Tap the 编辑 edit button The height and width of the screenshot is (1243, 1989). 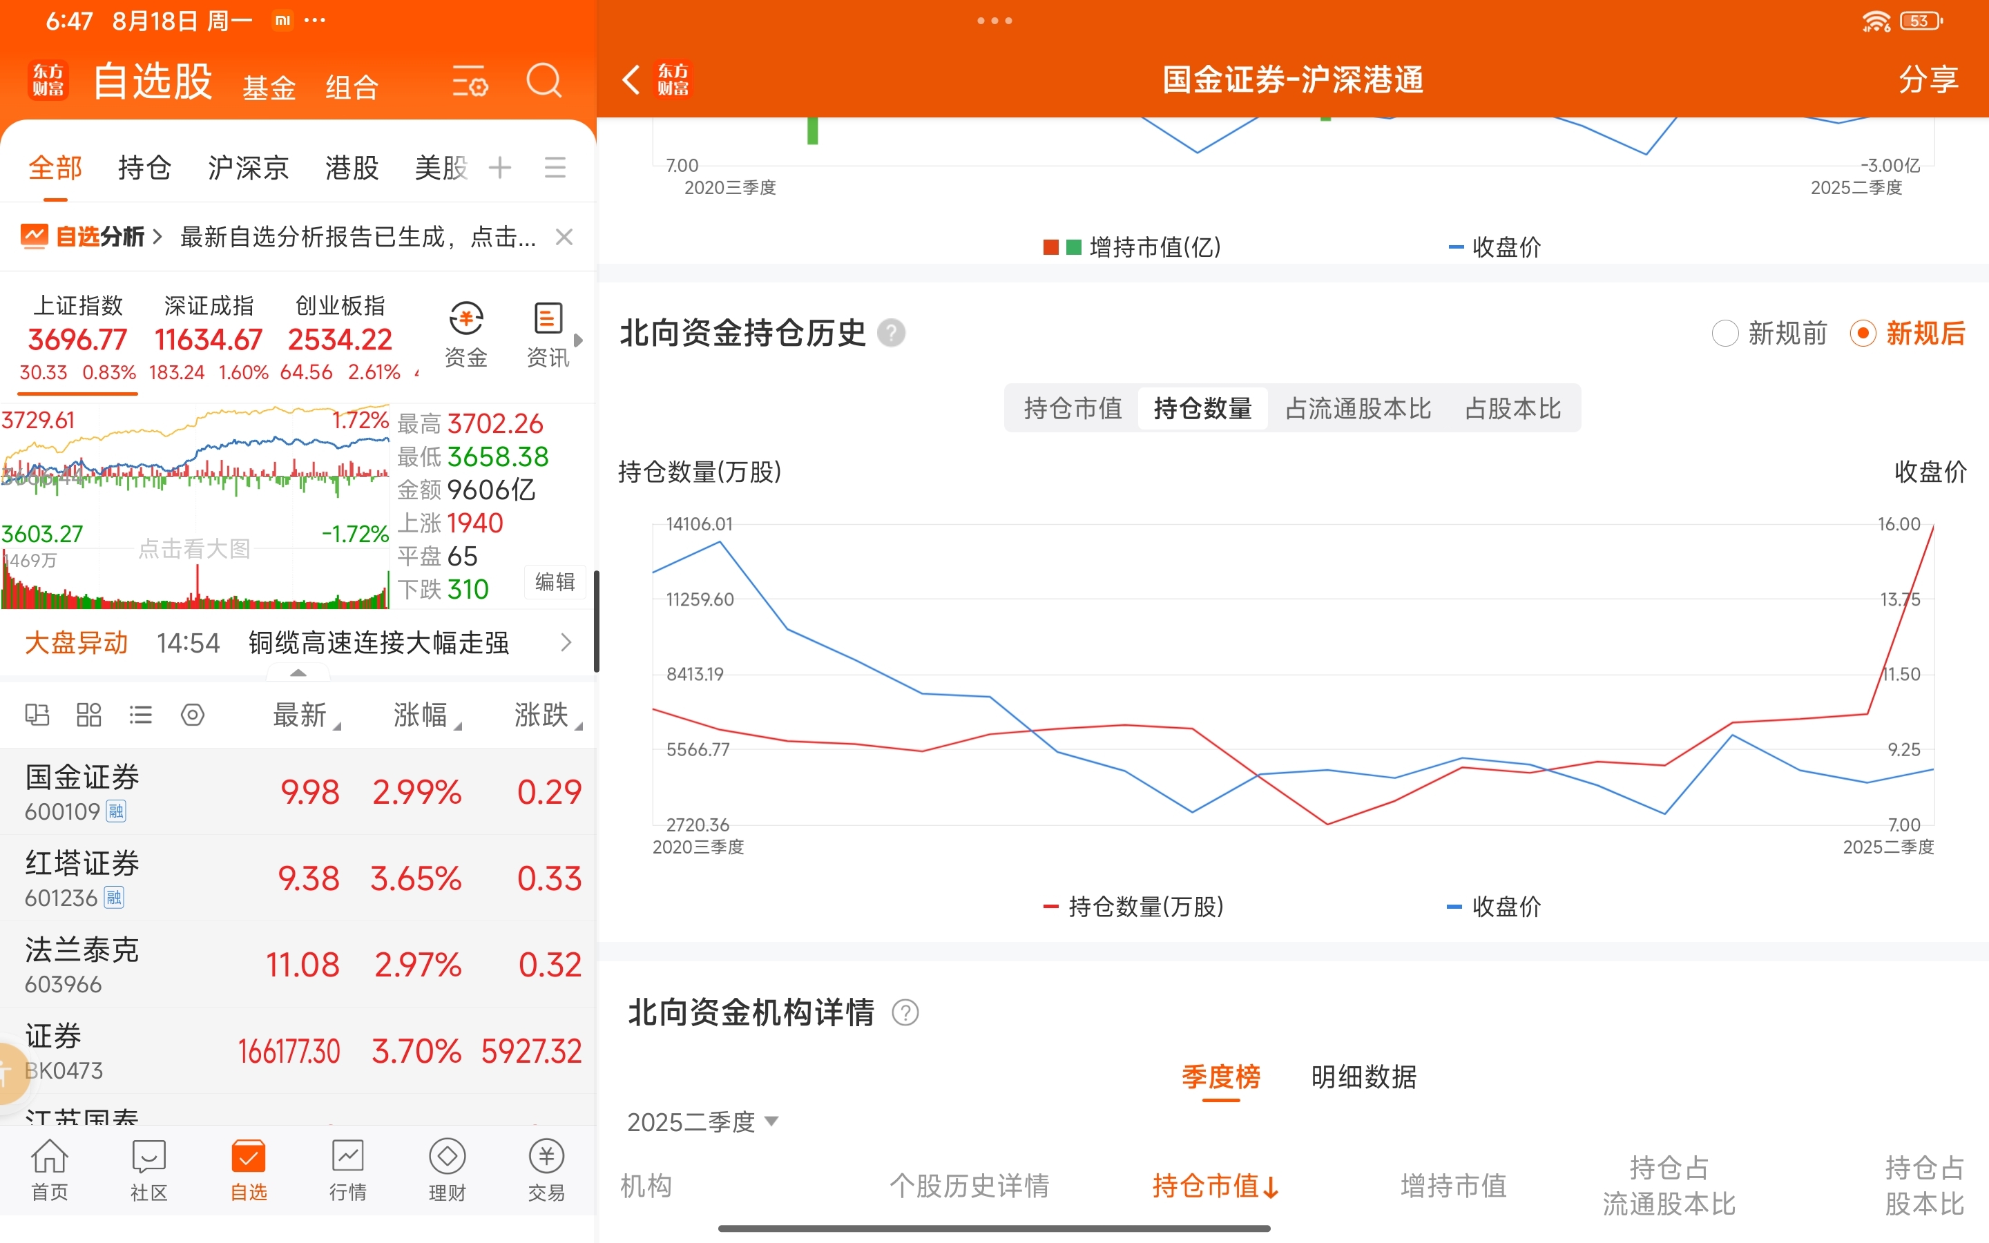[x=555, y=582]
